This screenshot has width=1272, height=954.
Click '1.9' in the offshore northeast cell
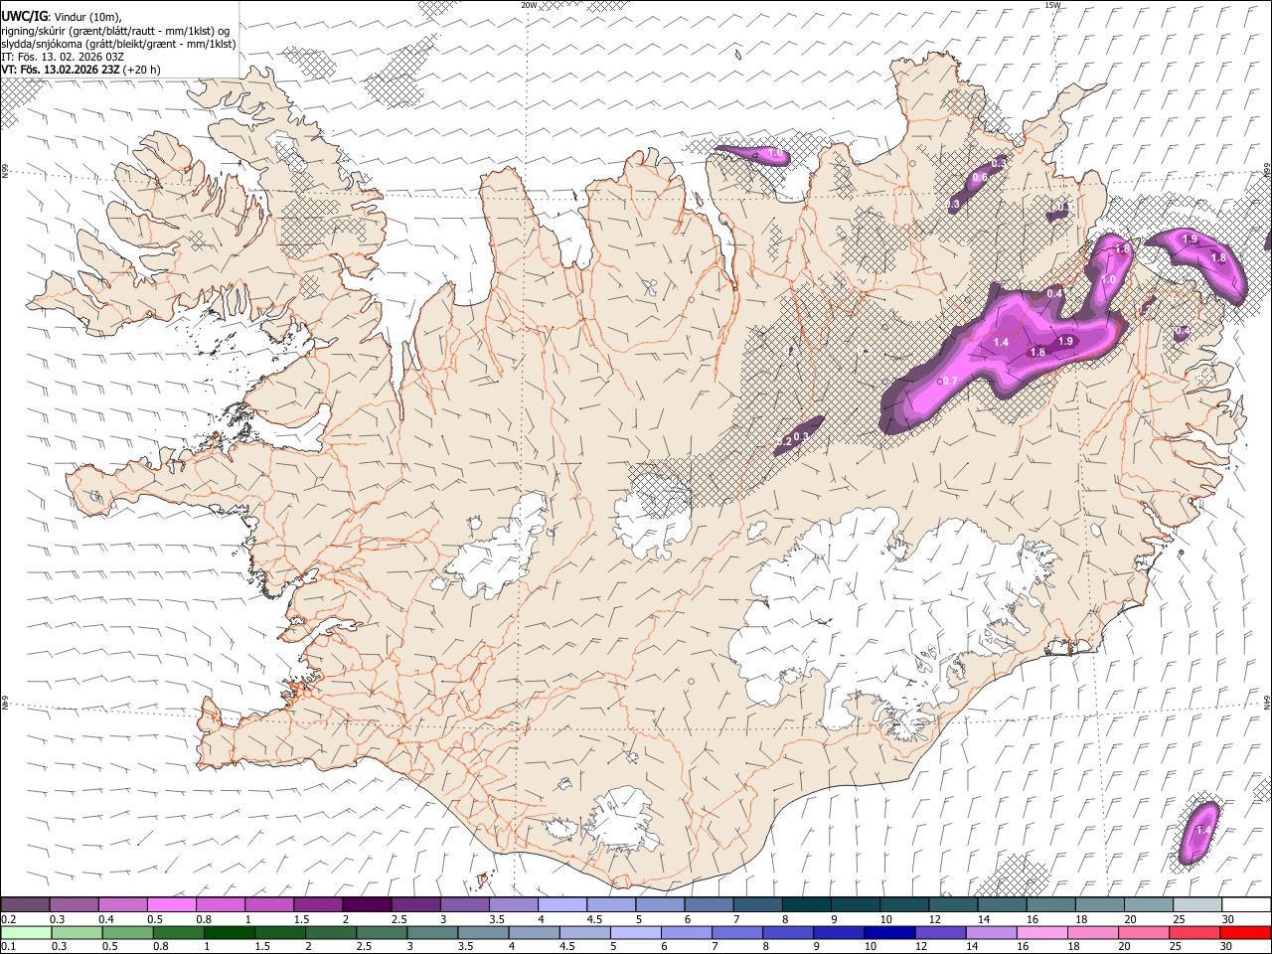pos(1190,240)
